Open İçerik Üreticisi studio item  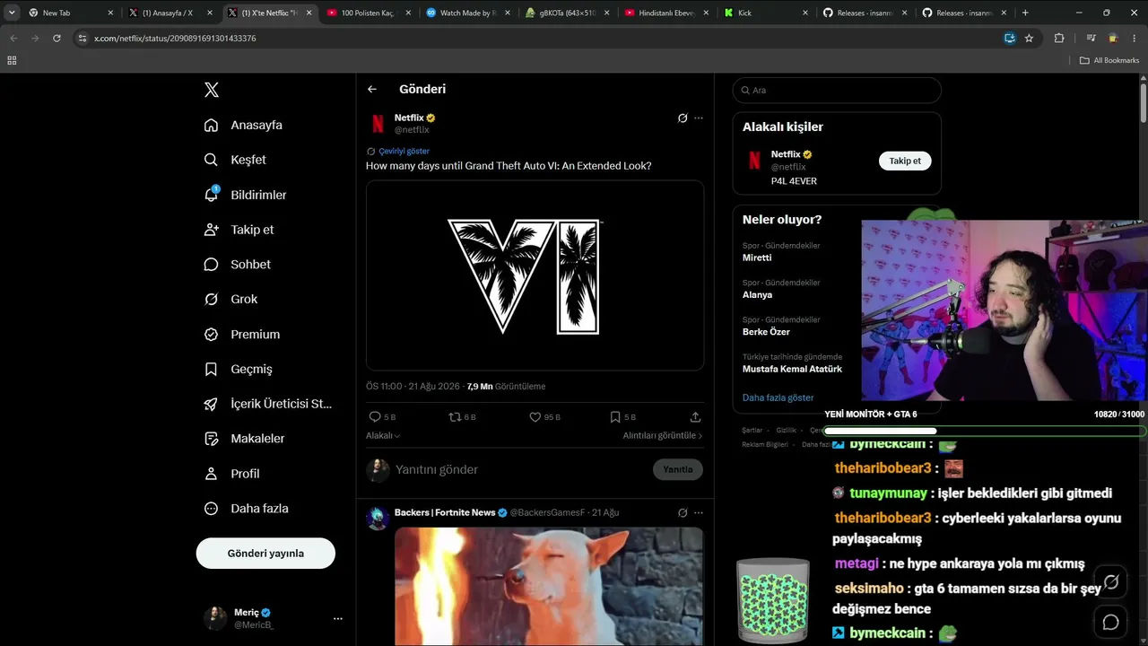tap(268, 404)
